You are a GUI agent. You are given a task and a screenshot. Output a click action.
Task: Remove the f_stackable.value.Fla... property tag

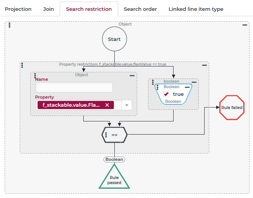tap(107, 105)
